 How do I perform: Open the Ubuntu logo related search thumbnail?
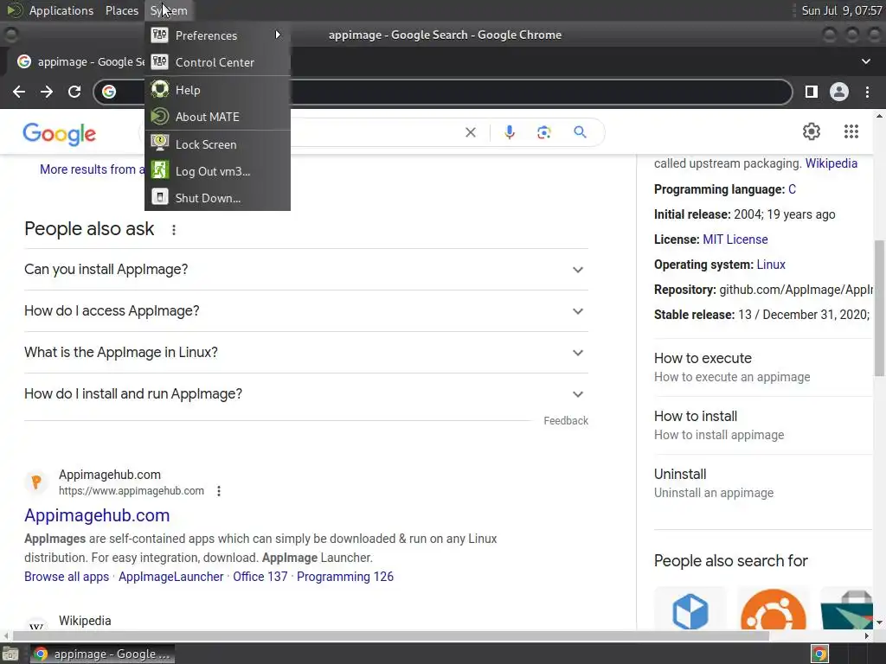pos(773,610)
